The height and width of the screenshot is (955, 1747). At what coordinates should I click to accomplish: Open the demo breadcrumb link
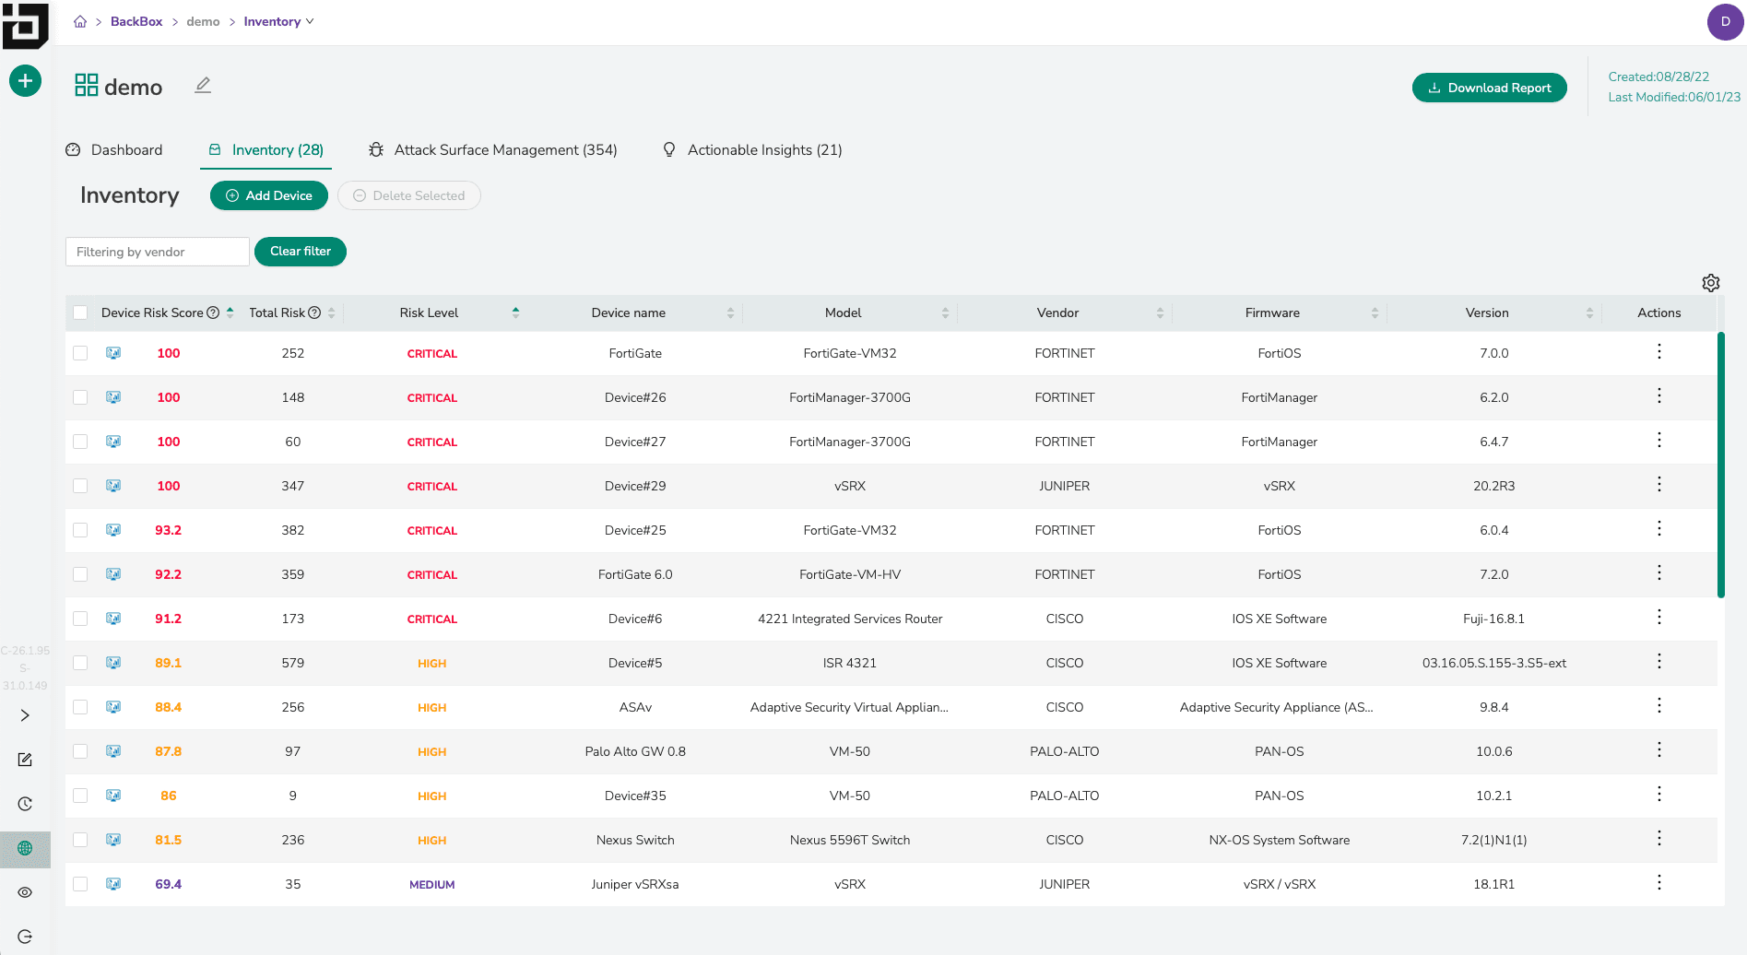click(203, 21)
